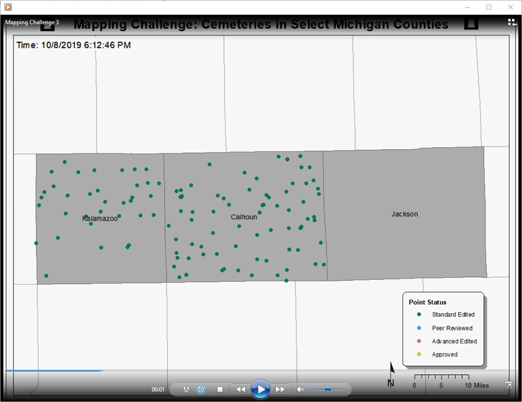Select the Rewind control

tap(241, 389)
